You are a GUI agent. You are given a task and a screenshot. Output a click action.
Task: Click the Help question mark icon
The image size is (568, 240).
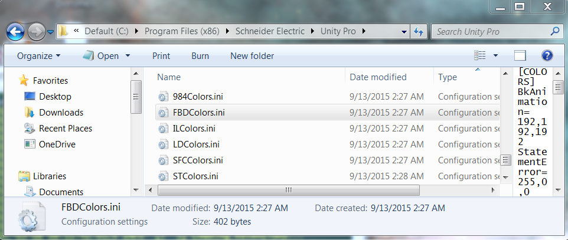(x=547, y=55)
